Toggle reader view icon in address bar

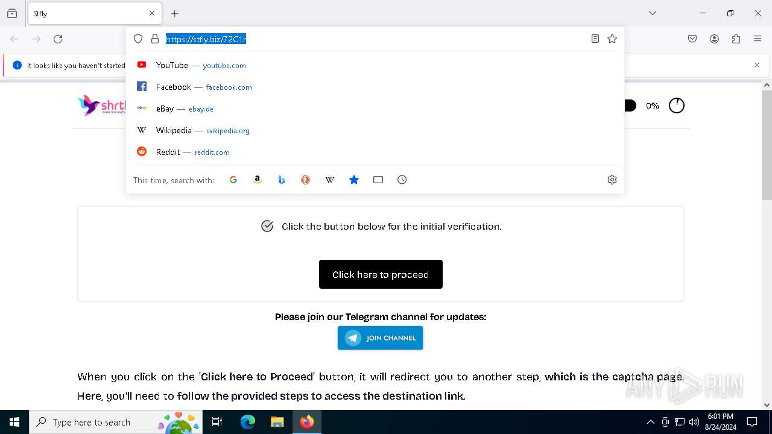(x=595, y=39)
